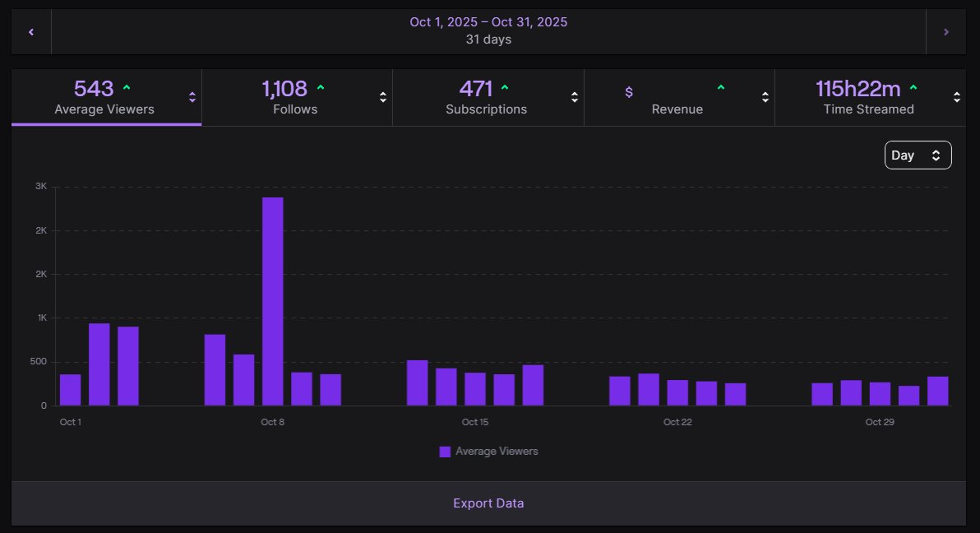980x533 pixels.
Task: Open metric selector next to Average Viewers
Action: pyautogui.click(x=192, y=97)
